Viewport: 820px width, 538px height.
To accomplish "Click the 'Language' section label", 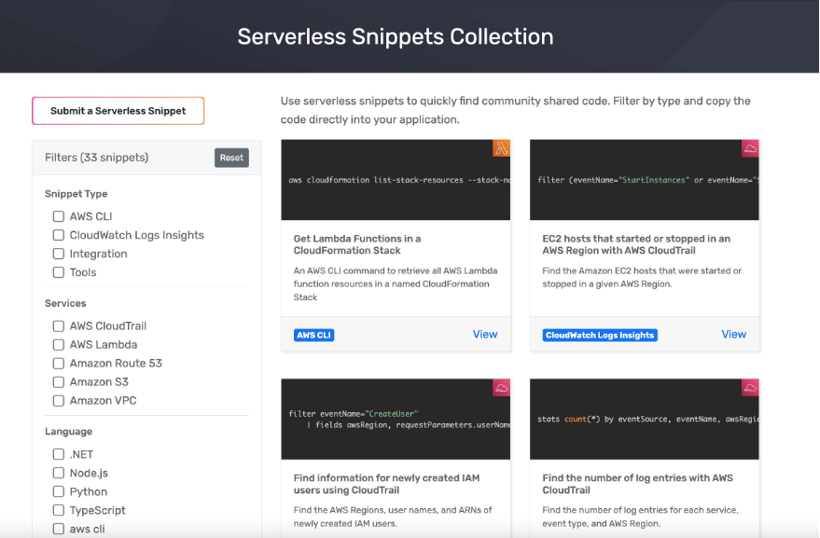I will (x=68, y=432).
